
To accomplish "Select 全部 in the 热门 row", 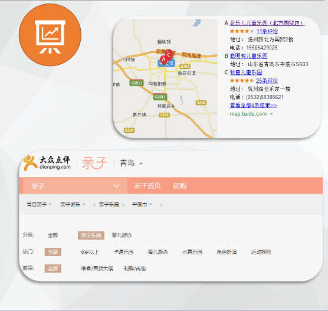I will point(53,252).
